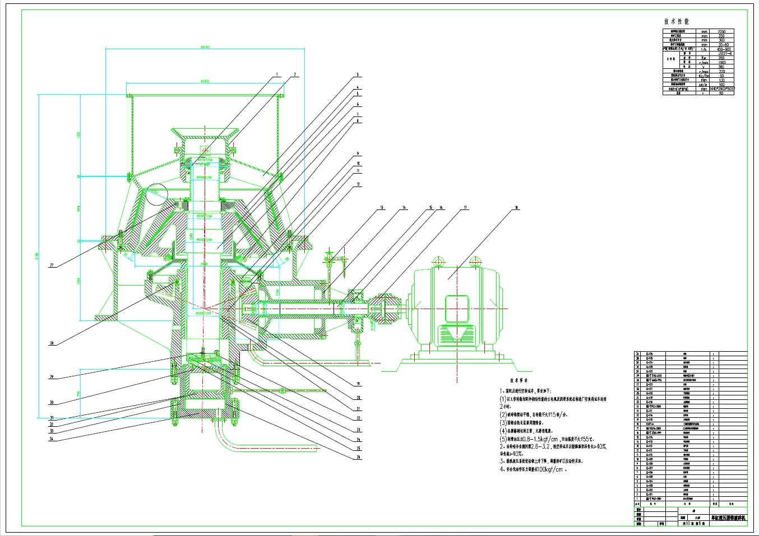Click the 技术性能 heading above the specification table
The image size is (759, 536).
pos(677,21)
